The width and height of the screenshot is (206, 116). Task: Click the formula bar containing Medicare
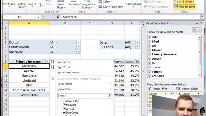(x=131, y=17)
